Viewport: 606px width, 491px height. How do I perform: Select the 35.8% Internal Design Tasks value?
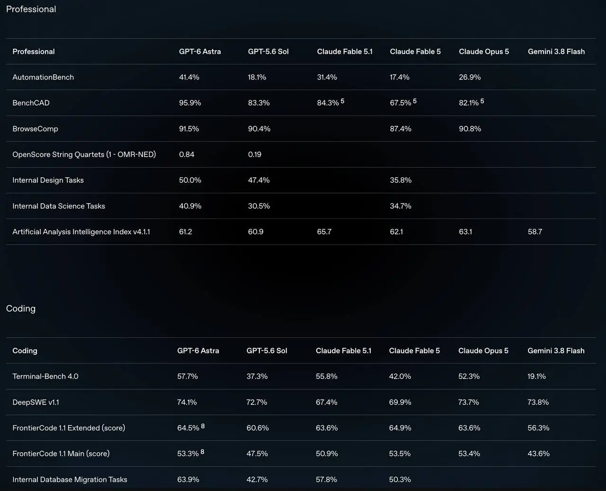coord(401,180)
